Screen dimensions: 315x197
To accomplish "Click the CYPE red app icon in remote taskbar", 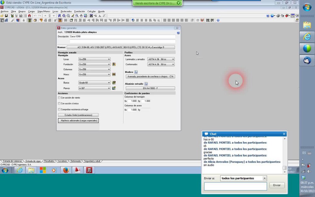I will click(x=89, y=170).
